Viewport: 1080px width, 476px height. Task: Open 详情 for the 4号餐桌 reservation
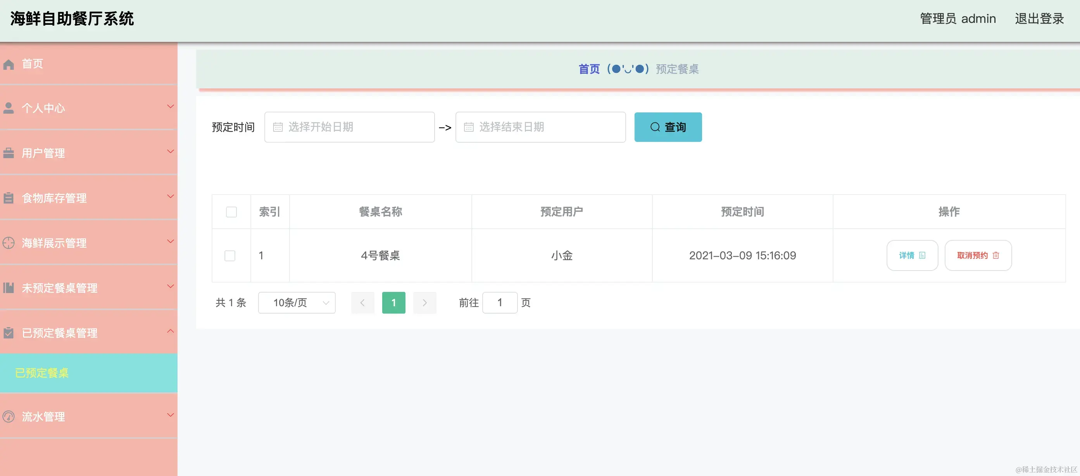(x=911, y=255)
